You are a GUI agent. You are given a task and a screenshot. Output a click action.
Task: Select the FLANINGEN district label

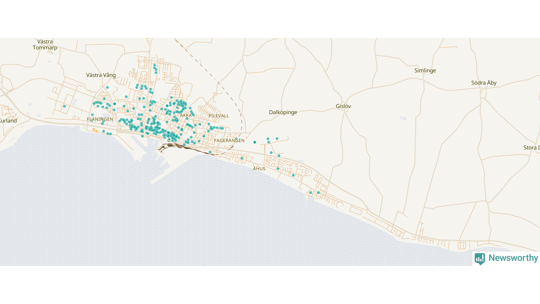(x=100, y=119)
